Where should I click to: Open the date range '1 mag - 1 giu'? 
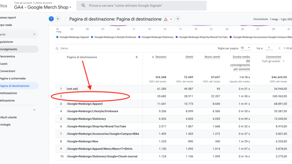pos(281,19)
